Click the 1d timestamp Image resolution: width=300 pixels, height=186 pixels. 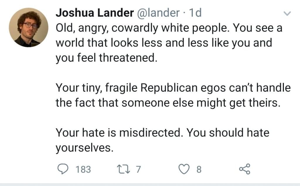click(195, 13)
